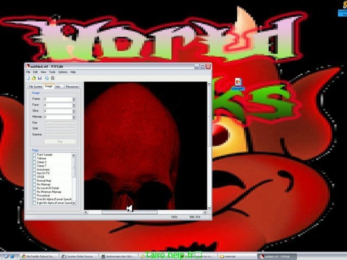Click the 100% zoom status value
The image size is (347, 260).
tap(174, 217)
